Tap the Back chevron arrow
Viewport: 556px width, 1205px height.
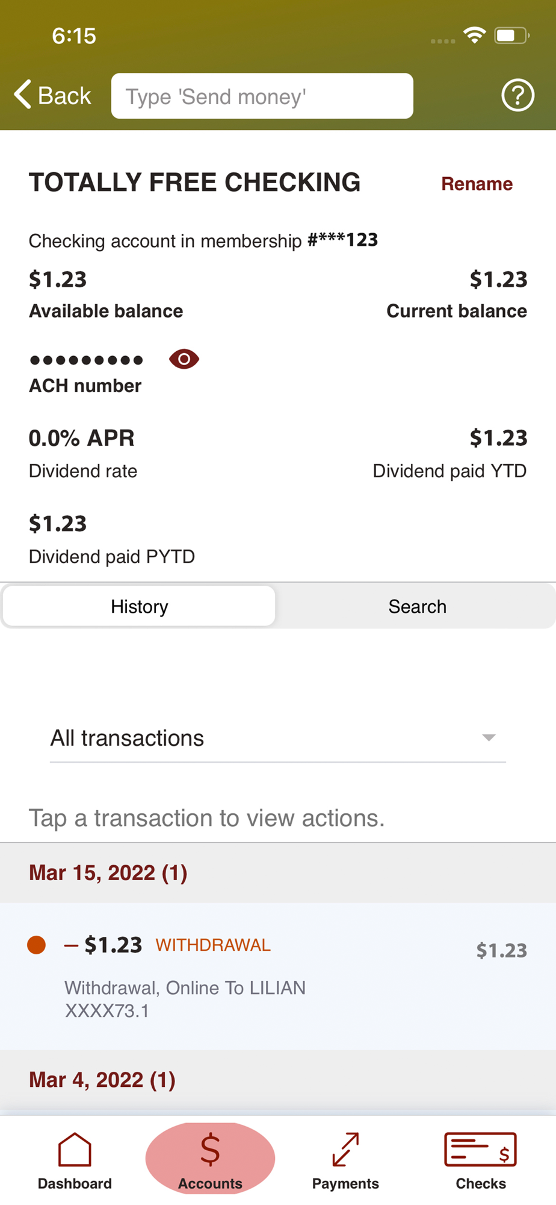point(22,95)
